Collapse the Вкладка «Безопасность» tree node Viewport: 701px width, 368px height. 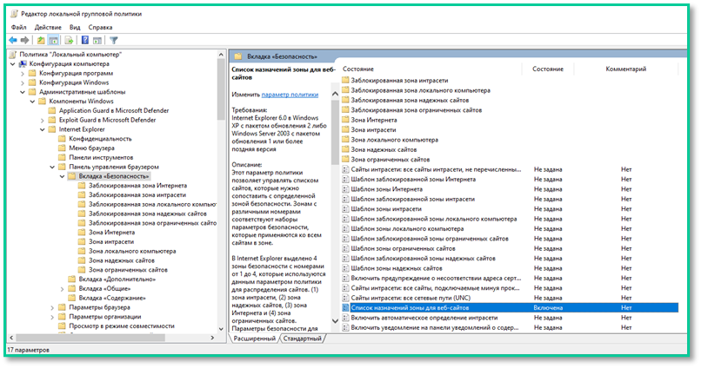click(60, 176)
